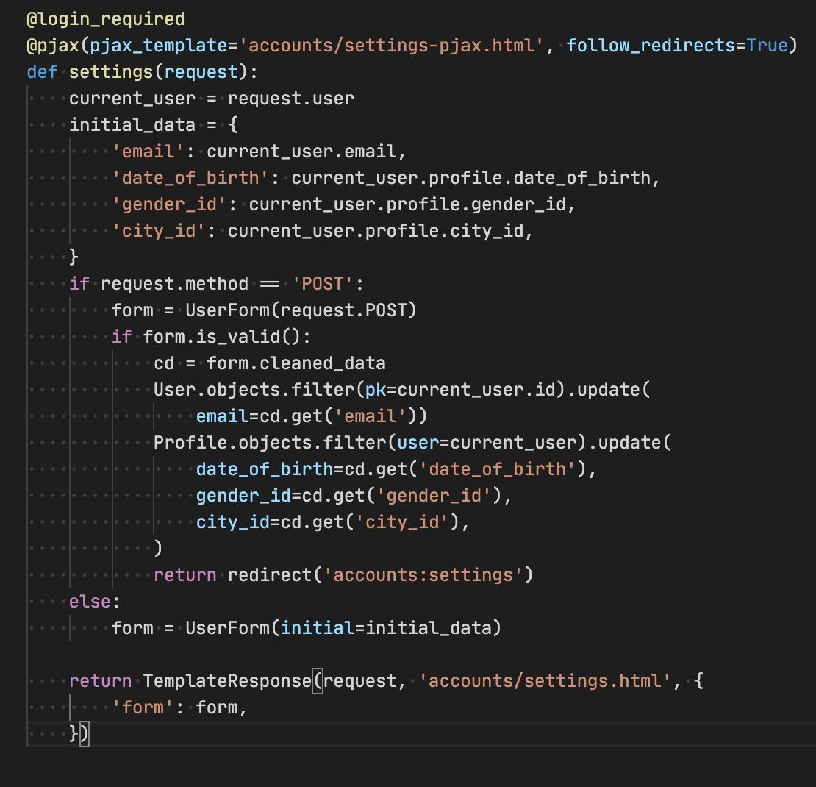Click the 'email' key in the initial_data dict
Image resolution: width=816 pixels, height=787 pixels.
[148, 152]
